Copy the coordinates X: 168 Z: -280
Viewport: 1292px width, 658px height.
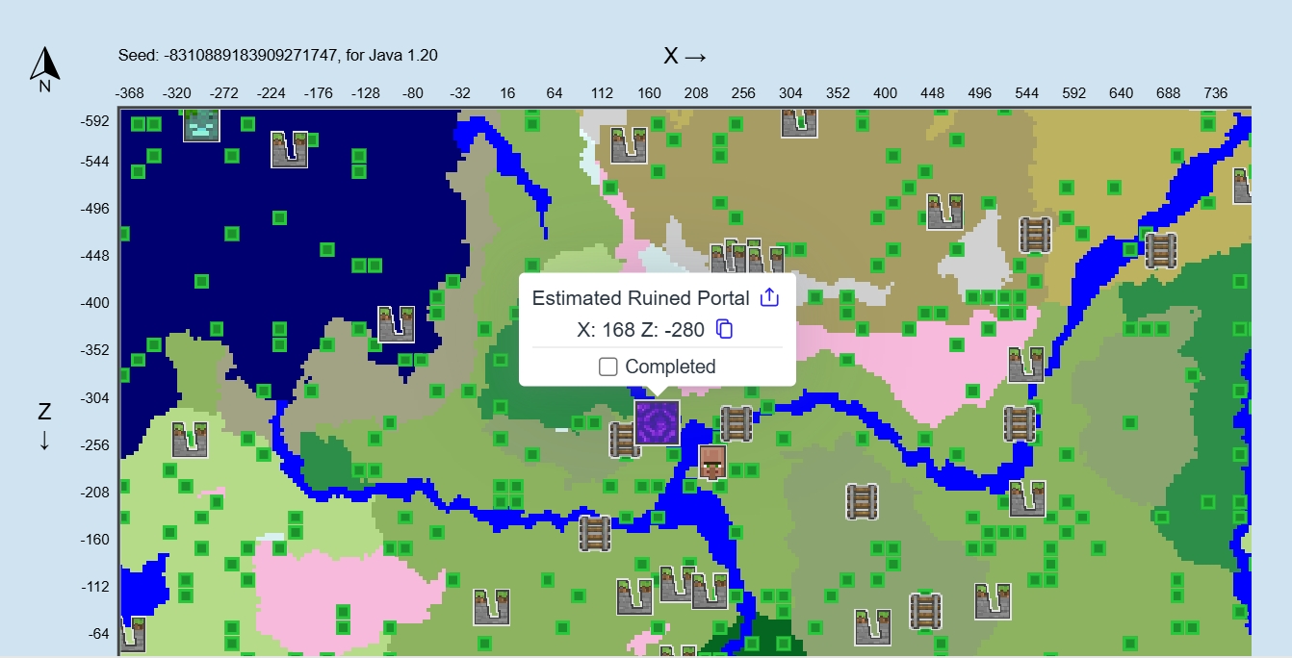coord(725,329)
